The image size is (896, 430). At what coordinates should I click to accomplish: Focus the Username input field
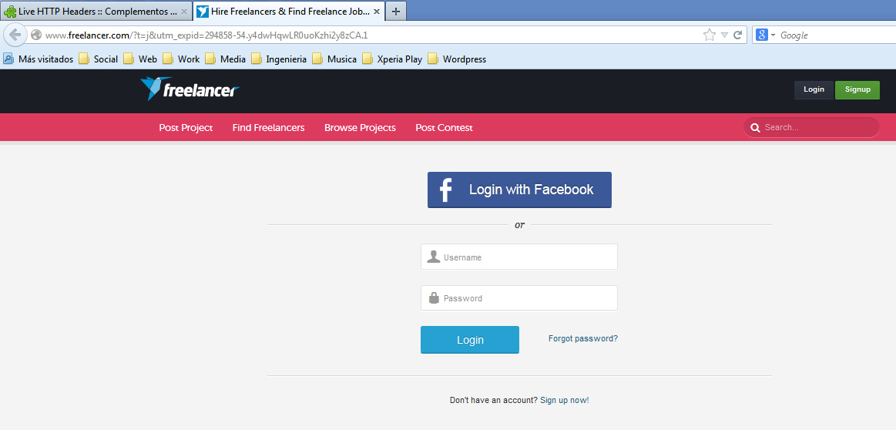[x=518, y=257]
